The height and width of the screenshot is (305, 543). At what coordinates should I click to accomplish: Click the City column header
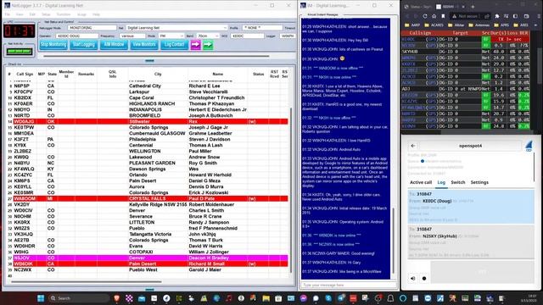158,74
